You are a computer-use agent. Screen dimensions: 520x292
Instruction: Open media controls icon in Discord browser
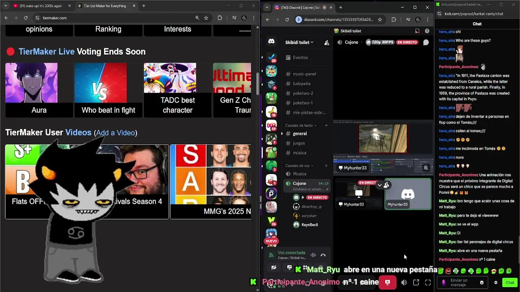click(408, 19)
